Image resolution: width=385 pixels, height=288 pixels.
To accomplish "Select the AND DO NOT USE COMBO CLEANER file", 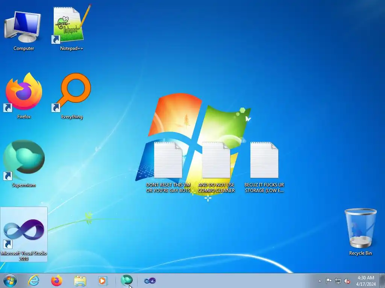I will click(216, 168).
